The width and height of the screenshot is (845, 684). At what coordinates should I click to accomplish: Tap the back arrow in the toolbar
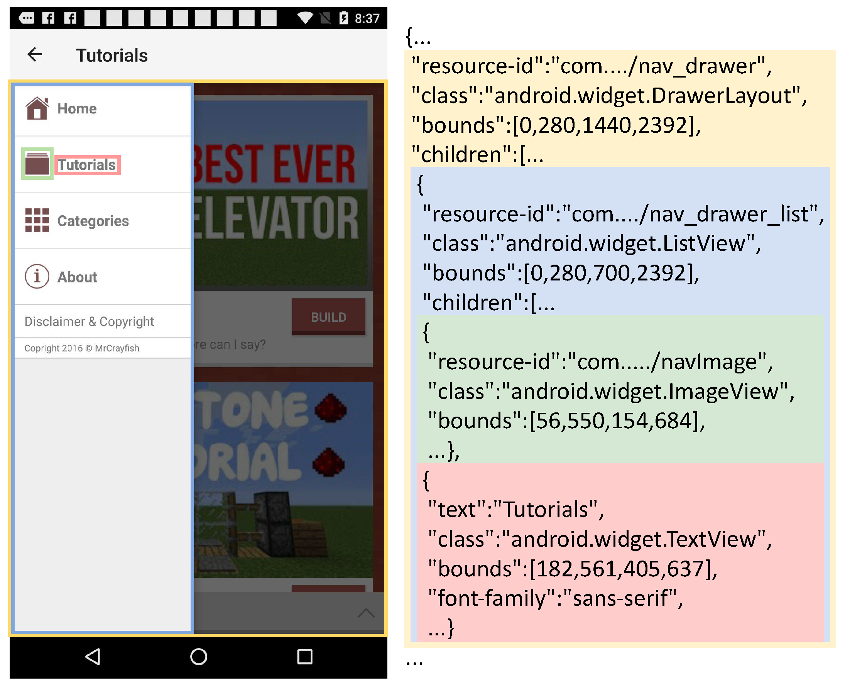pyautogui.click(x=35, y=54)
